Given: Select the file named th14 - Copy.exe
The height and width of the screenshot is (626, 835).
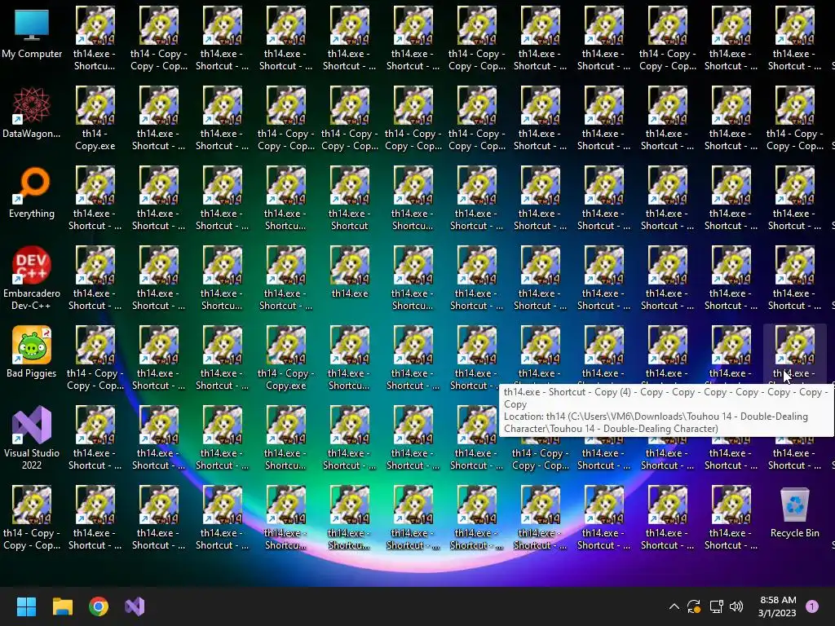Looking at the screenshot, I should point(95,119).
